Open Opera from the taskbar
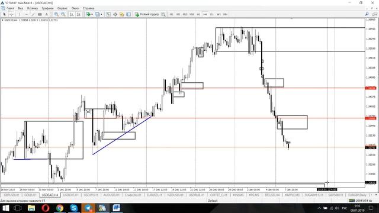The height and width of the screenshot is (213, 379). click(46, 208)
